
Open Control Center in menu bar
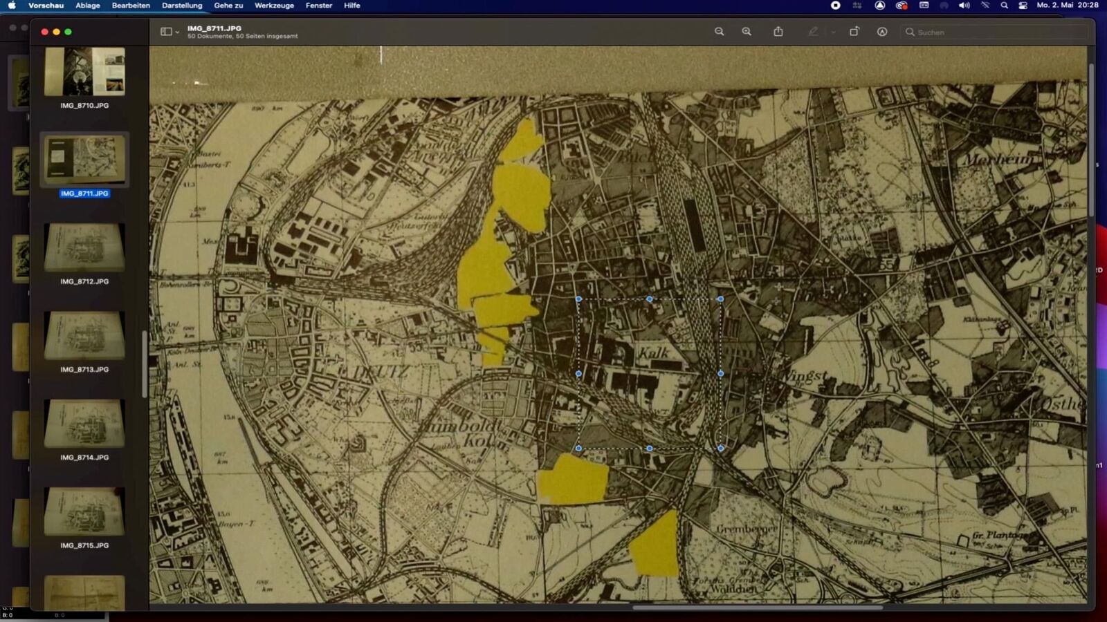pyautogui.click(x=1023, y=6)
